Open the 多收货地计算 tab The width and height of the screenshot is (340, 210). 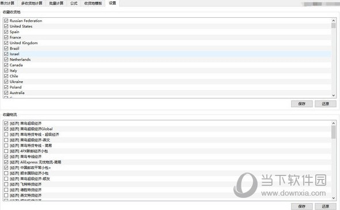point(32,3)
